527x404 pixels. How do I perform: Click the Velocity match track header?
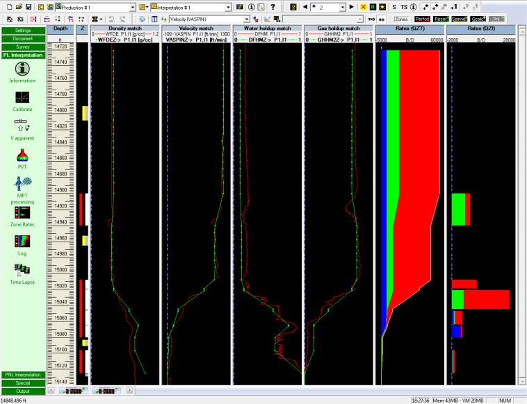[x=196, y=28]
